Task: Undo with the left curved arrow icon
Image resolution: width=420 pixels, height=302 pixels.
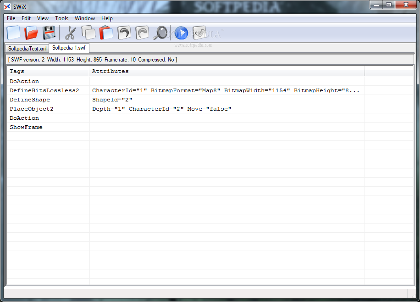Action: point(124,33)
